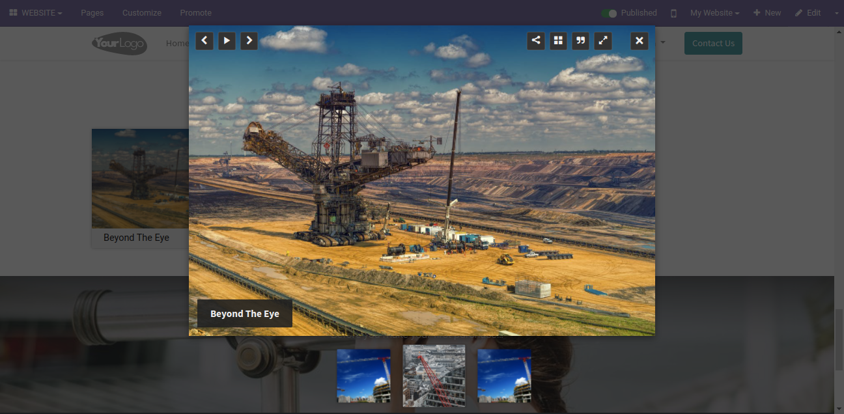Start the lightbox slideshow
844x414 pixels.
tap(227, 41)
